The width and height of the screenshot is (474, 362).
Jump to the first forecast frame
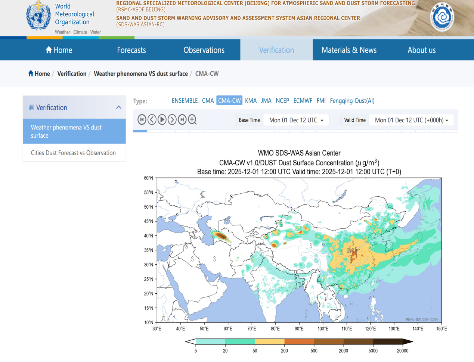pos(142,119)
